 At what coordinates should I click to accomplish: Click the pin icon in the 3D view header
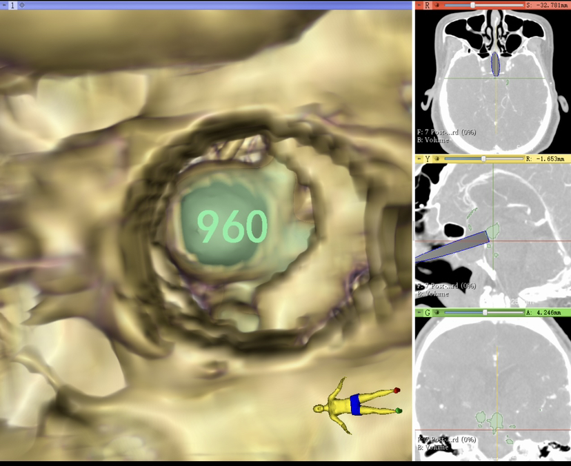[3, 5]
